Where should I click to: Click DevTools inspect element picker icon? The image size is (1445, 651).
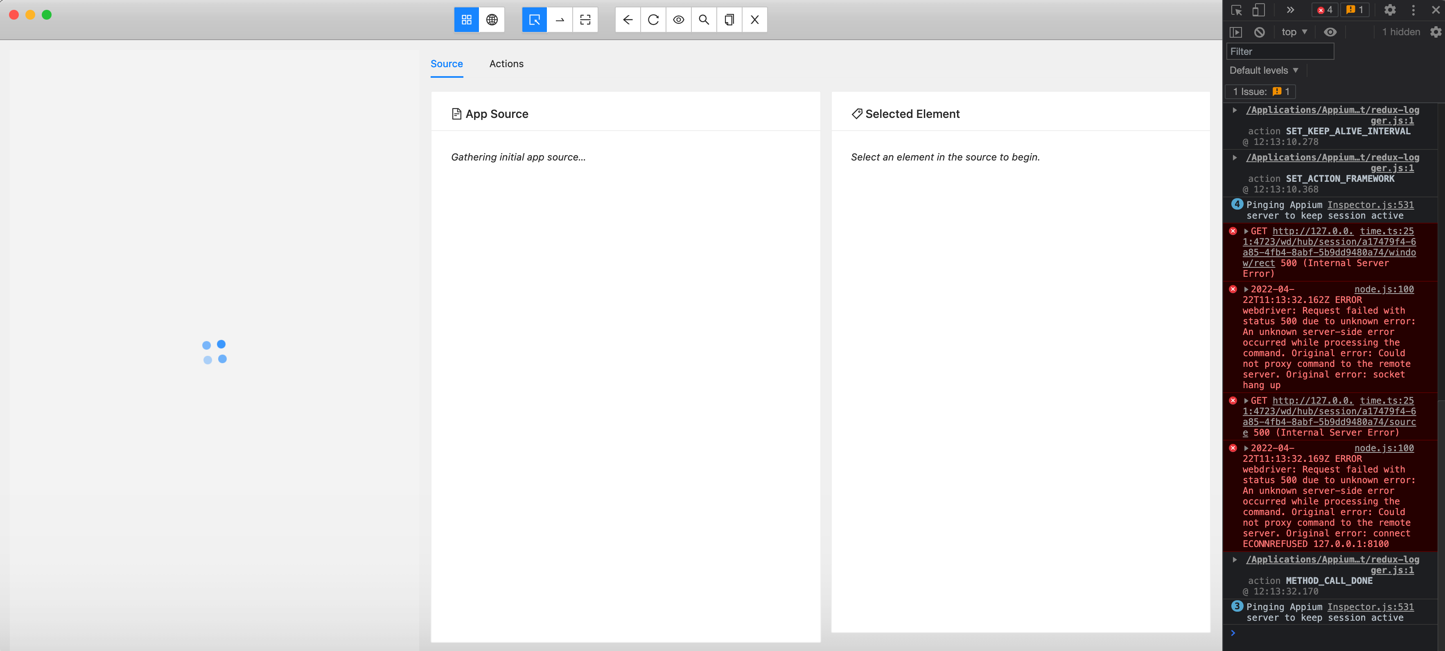[x=1236, y=10]
